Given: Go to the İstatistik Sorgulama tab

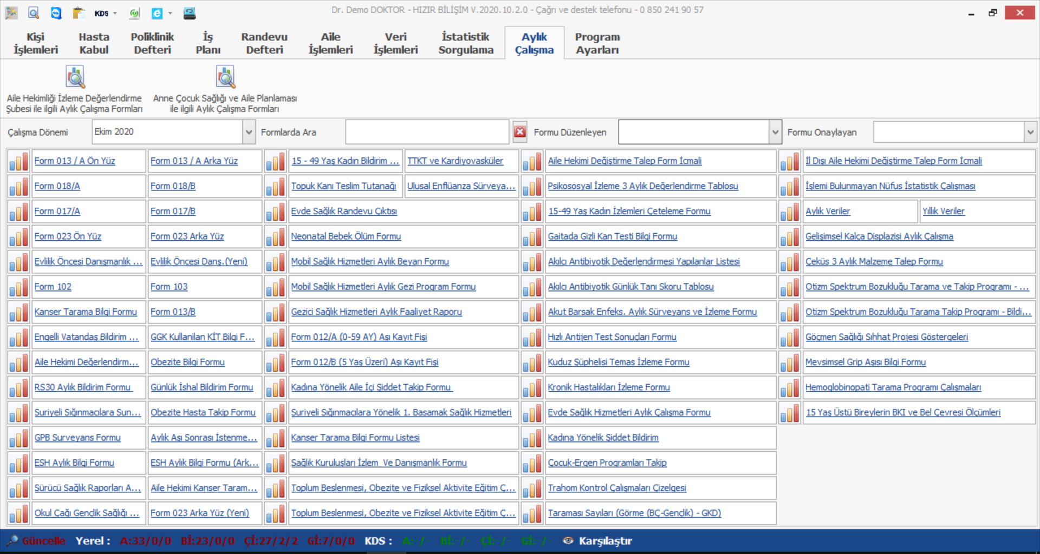Looking at the screenshot, I should (x=466, y=43).
